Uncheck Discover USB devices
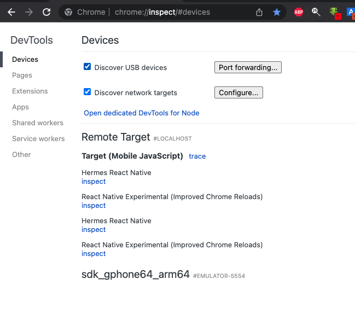The width and height of the screenshot is (355, 314). pos(87,67)
